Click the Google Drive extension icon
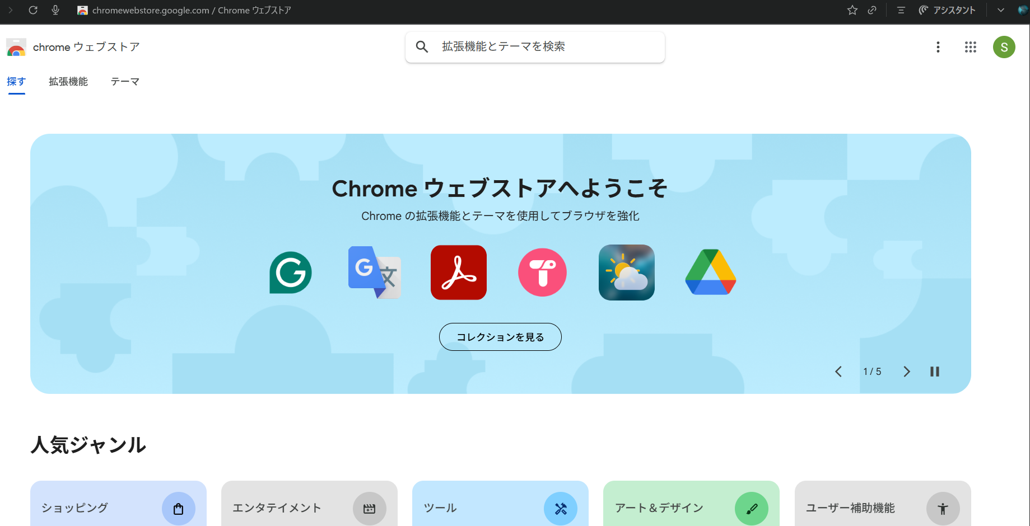Screen dimensions: 1030x526 710,273
